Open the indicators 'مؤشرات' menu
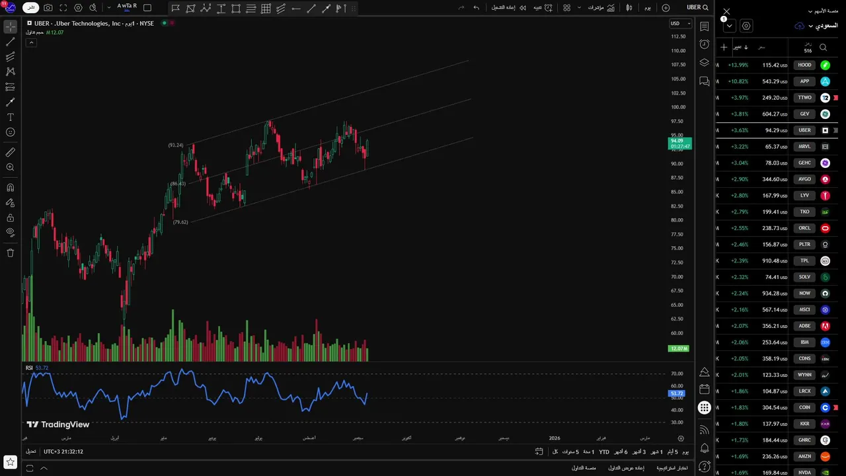The image size is (846, 476). point(601,8)
